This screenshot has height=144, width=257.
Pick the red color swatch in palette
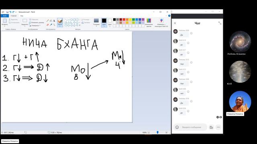click(124, 20)
